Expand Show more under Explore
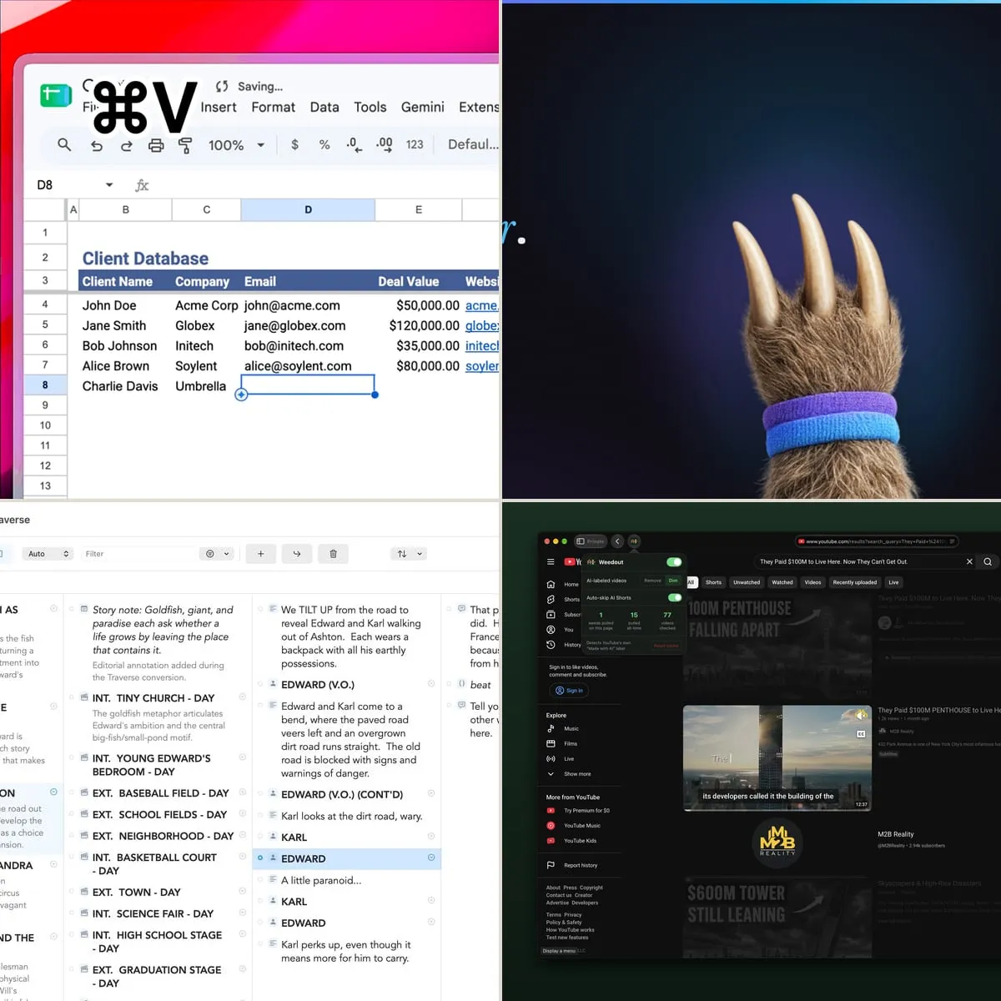The height and width of the screenshot is (1001, 1001). (x=569, y=773)
